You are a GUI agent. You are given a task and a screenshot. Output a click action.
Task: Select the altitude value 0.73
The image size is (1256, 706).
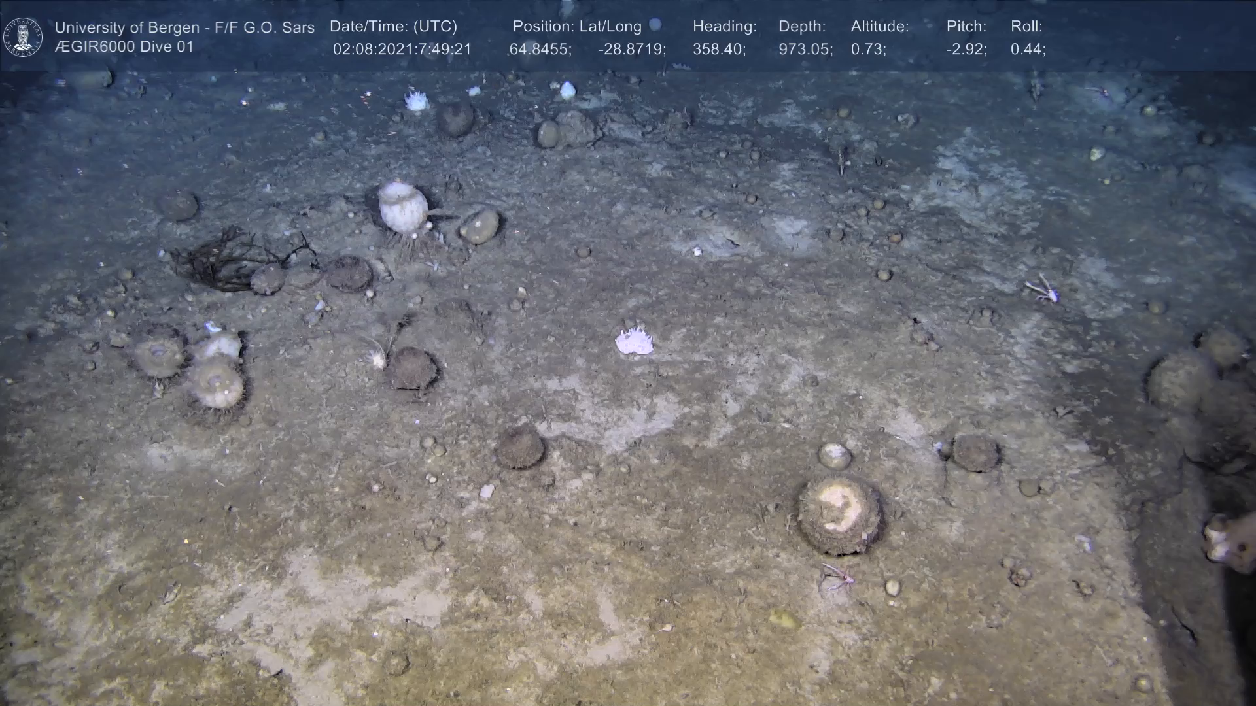click(x=868, y=50)
